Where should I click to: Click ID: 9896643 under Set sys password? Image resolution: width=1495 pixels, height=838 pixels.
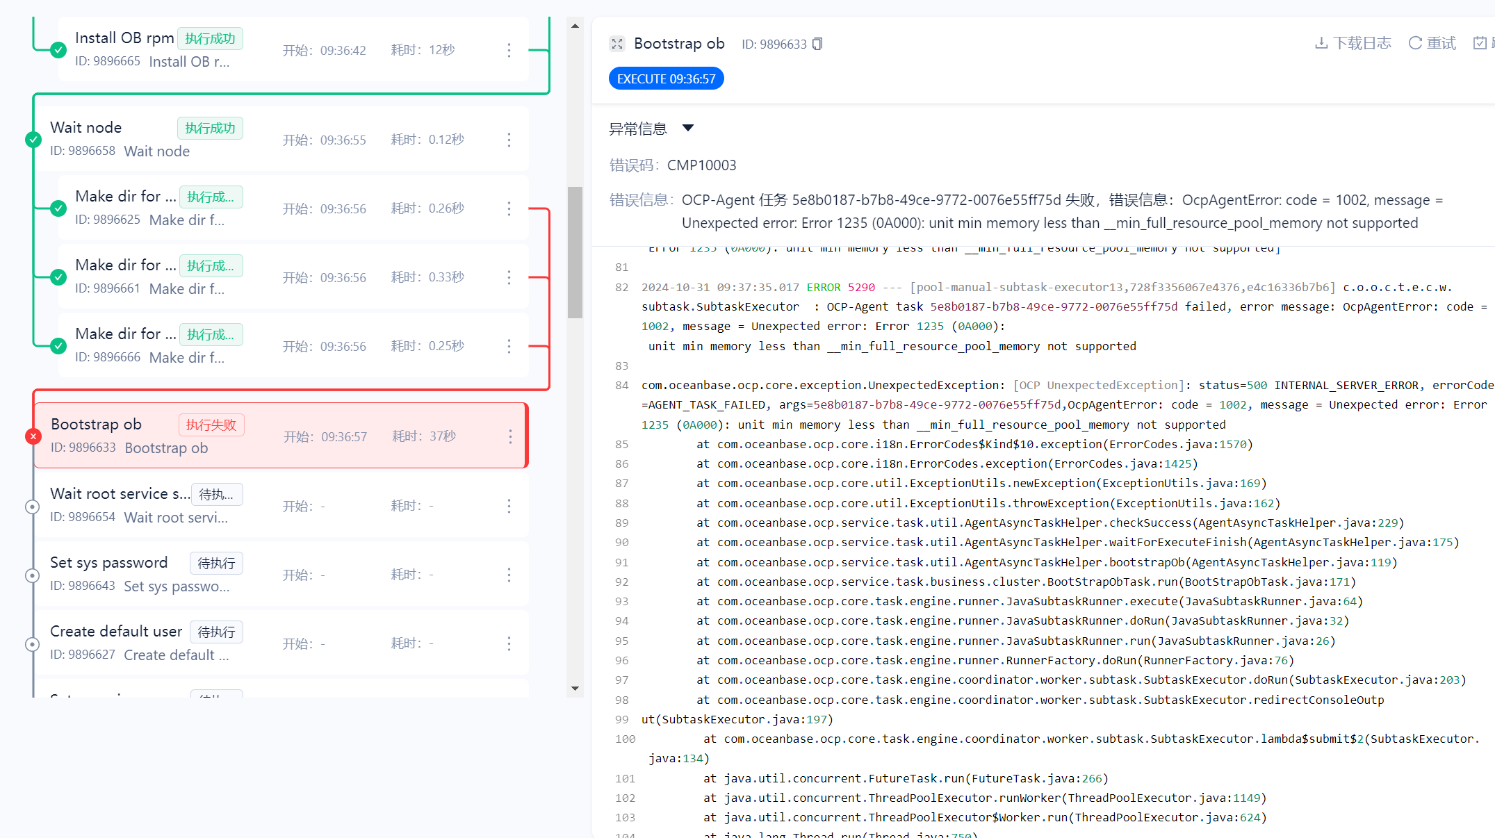83,586
